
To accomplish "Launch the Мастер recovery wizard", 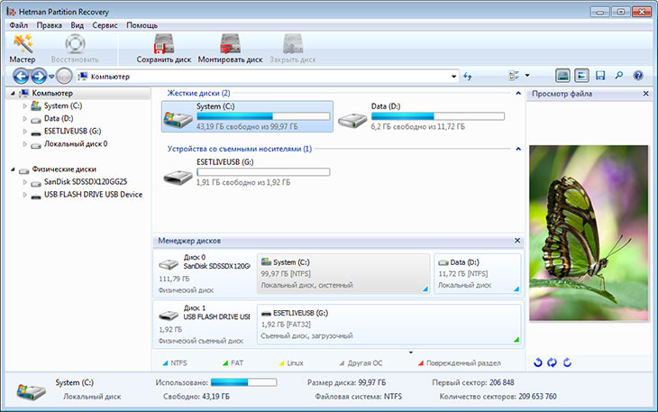I will click(x=22, y=47).
